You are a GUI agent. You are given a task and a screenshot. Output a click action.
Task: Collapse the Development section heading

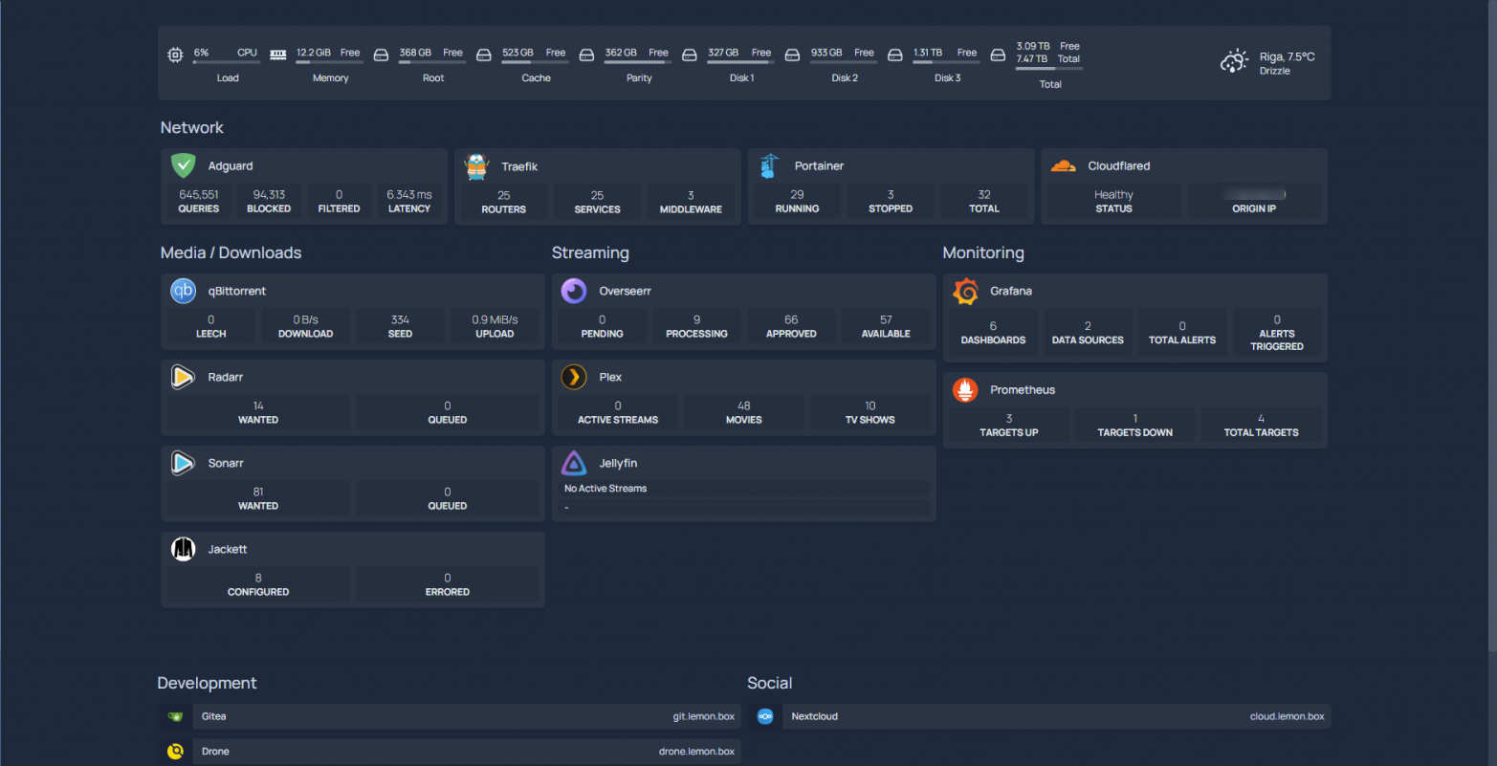[207, 684]
